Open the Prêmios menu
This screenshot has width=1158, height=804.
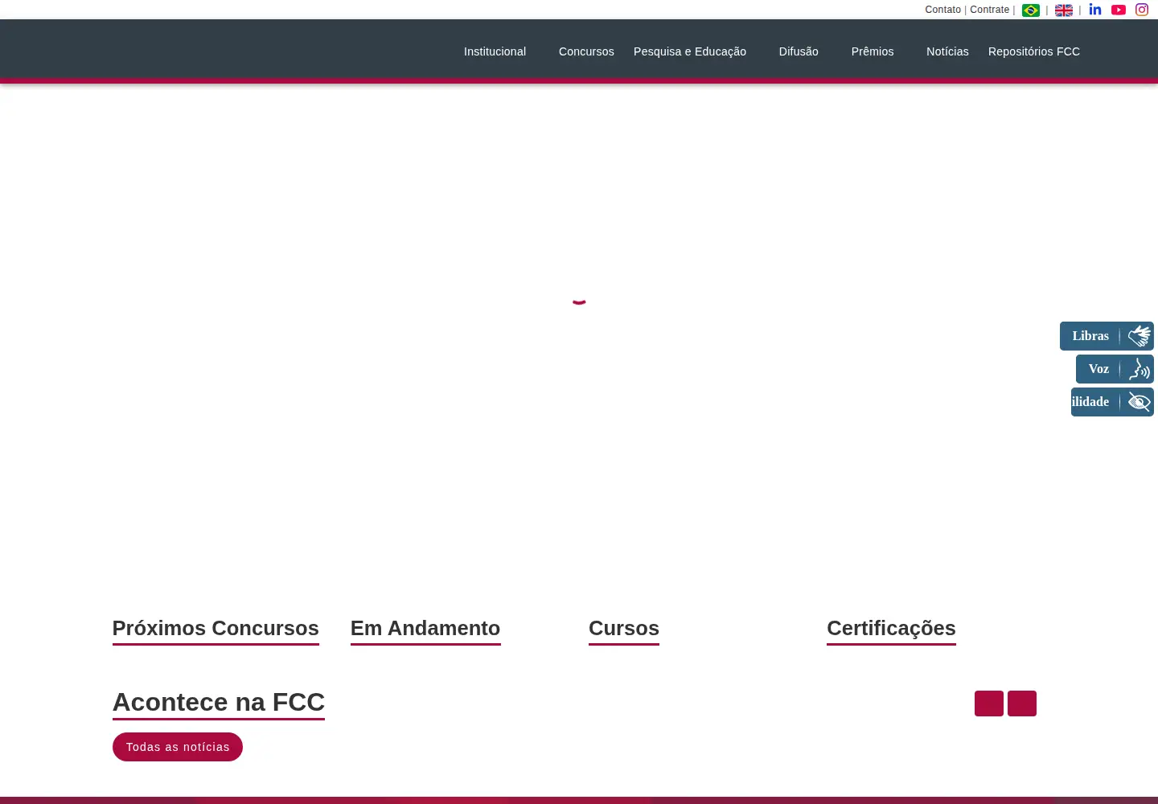(x=873, y=51)
